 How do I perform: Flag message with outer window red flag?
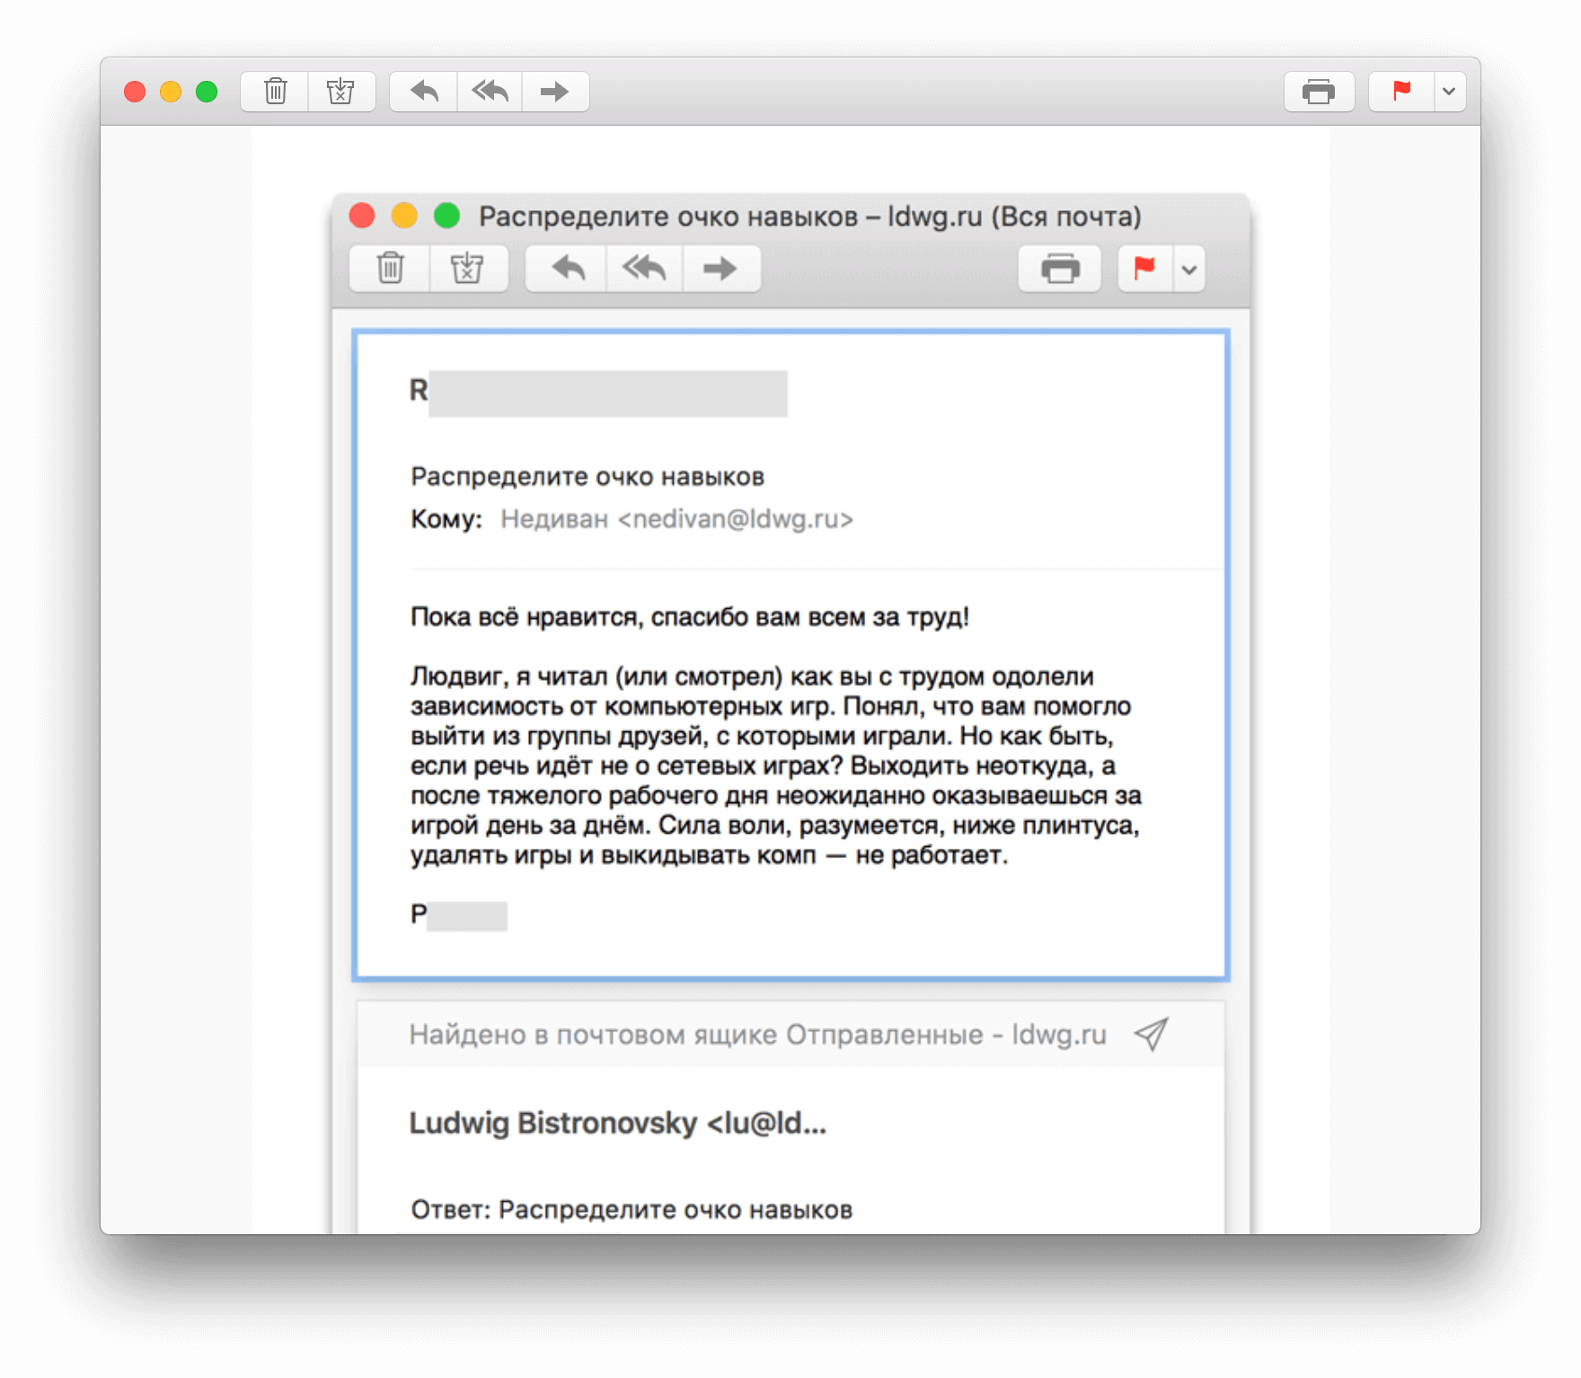tap(1401, 92)
